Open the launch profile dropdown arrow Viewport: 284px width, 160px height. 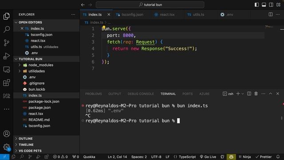(243, 94)
